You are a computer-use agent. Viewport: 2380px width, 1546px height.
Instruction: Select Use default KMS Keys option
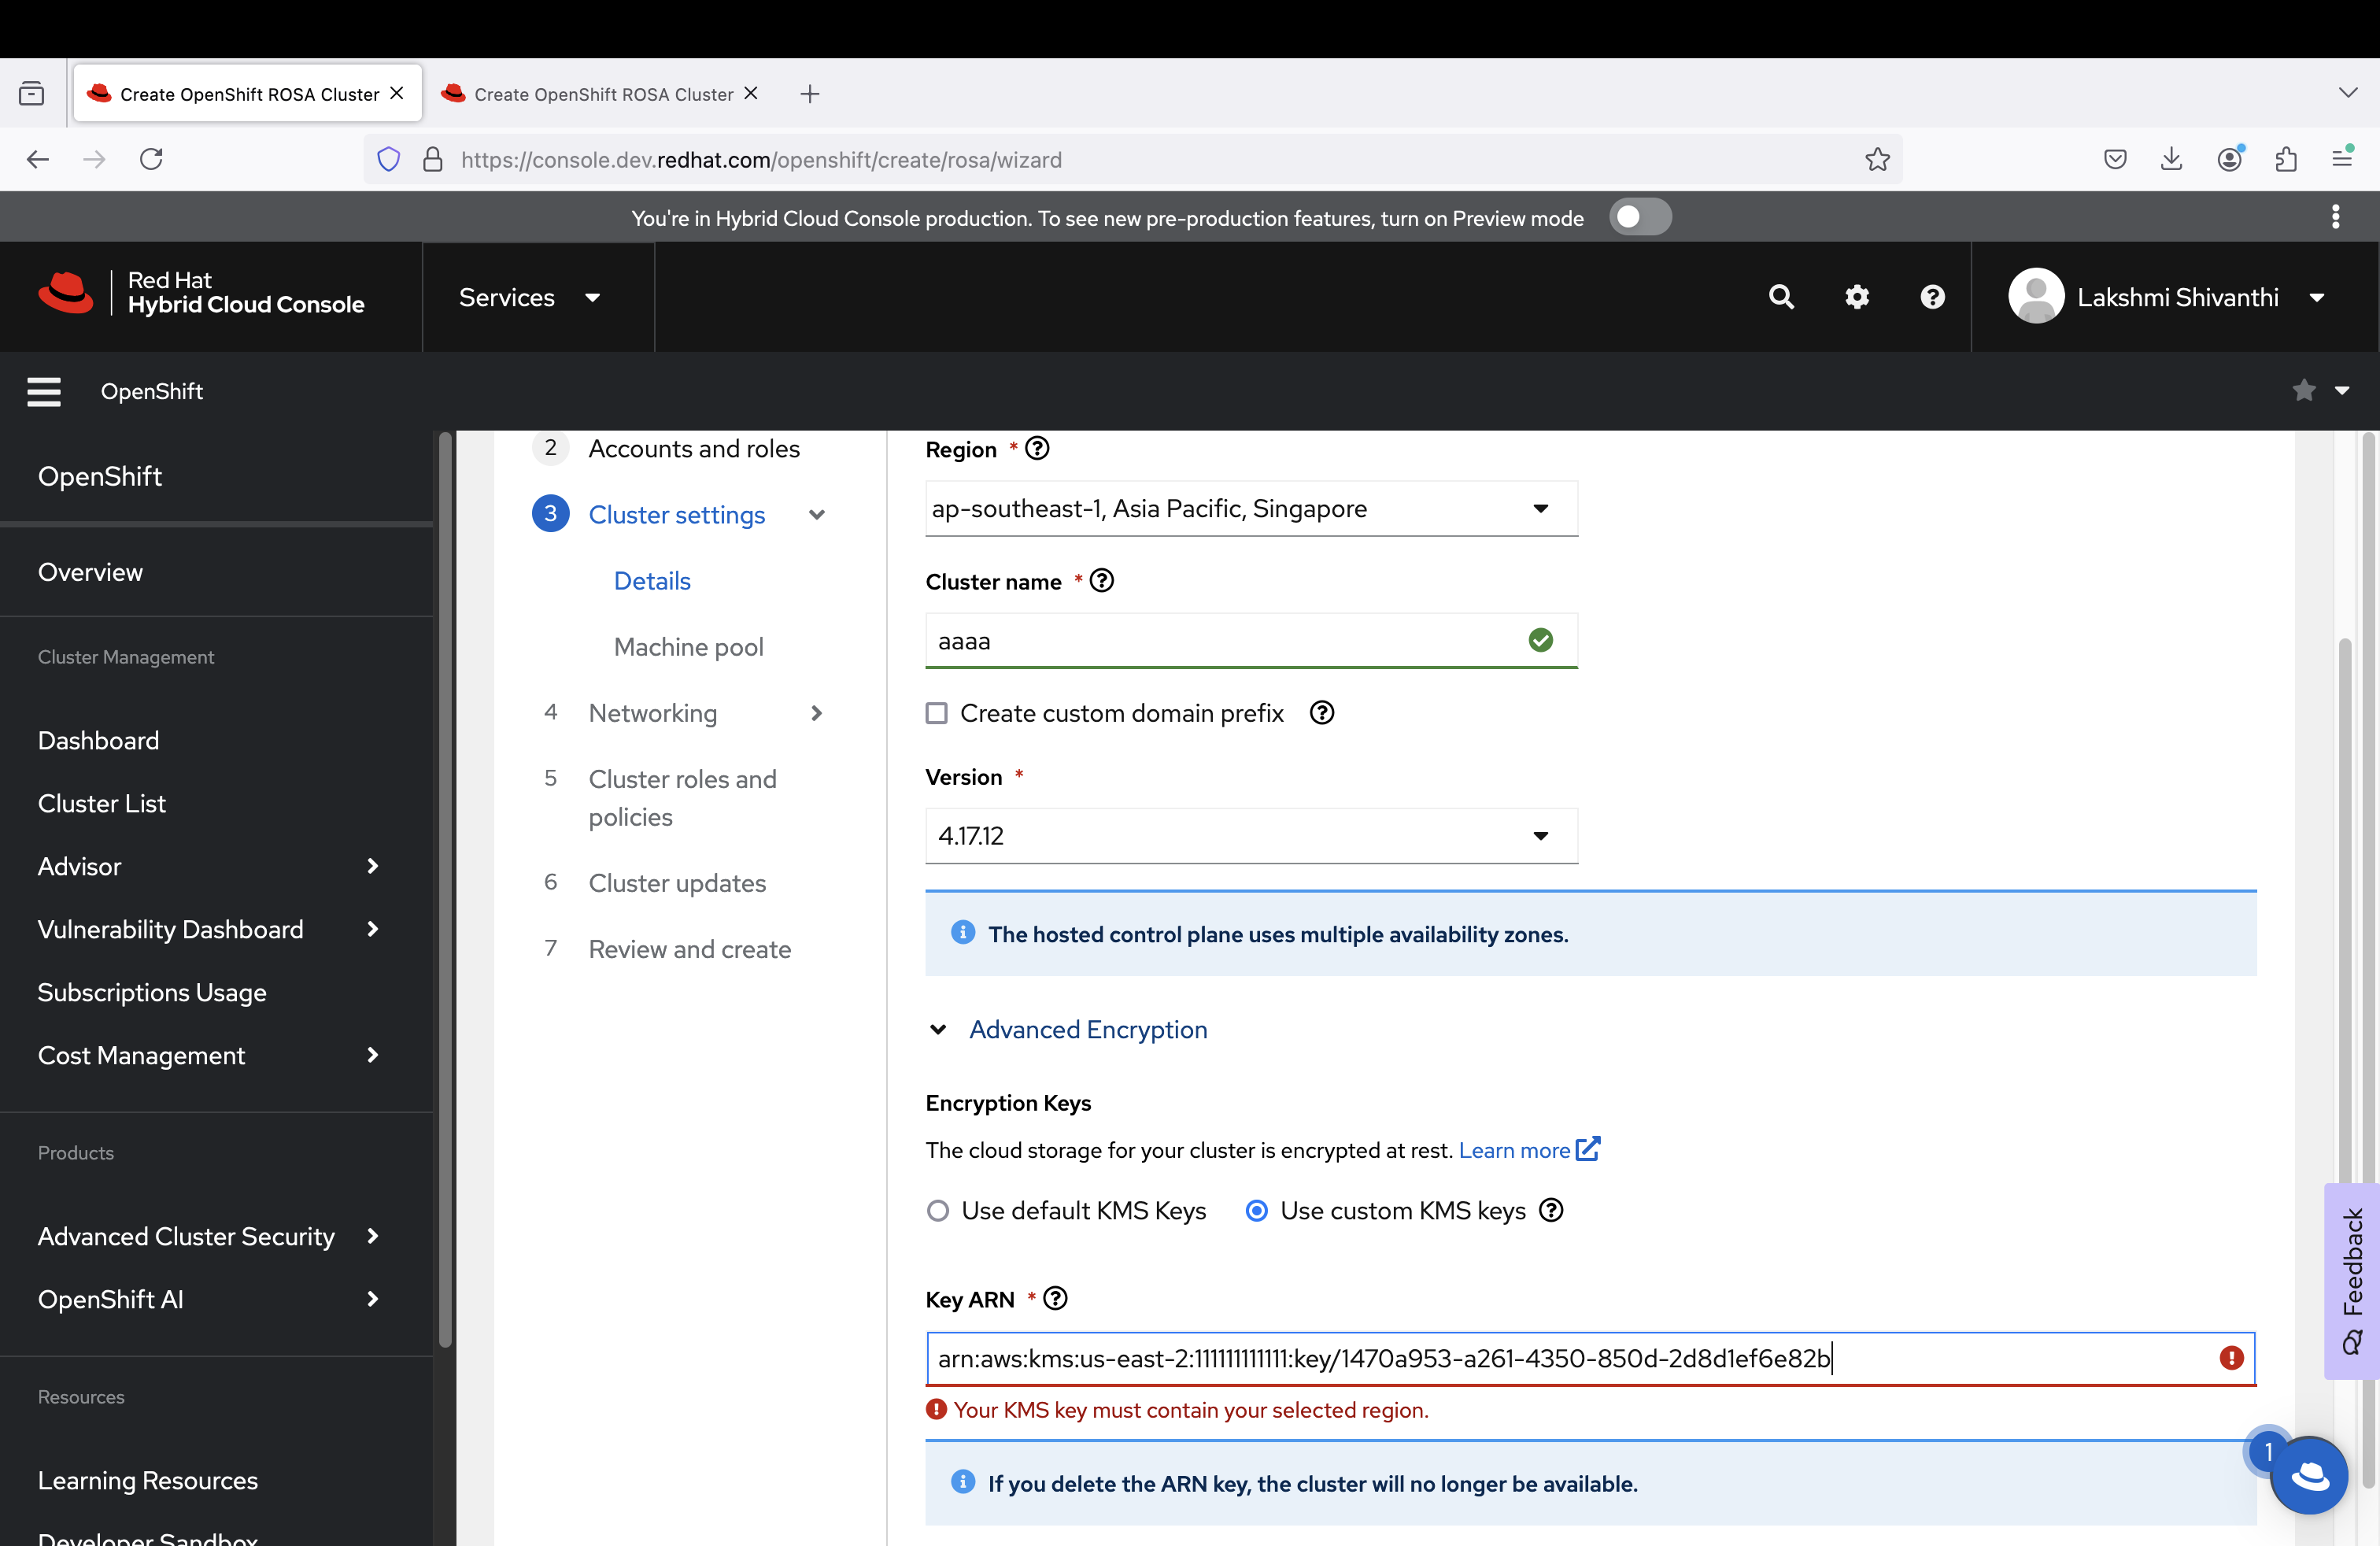938,1211
